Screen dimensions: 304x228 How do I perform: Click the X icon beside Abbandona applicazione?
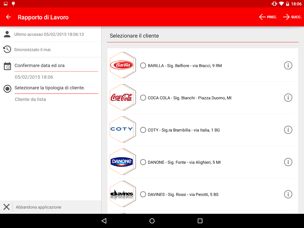click(x=7, y=207)
